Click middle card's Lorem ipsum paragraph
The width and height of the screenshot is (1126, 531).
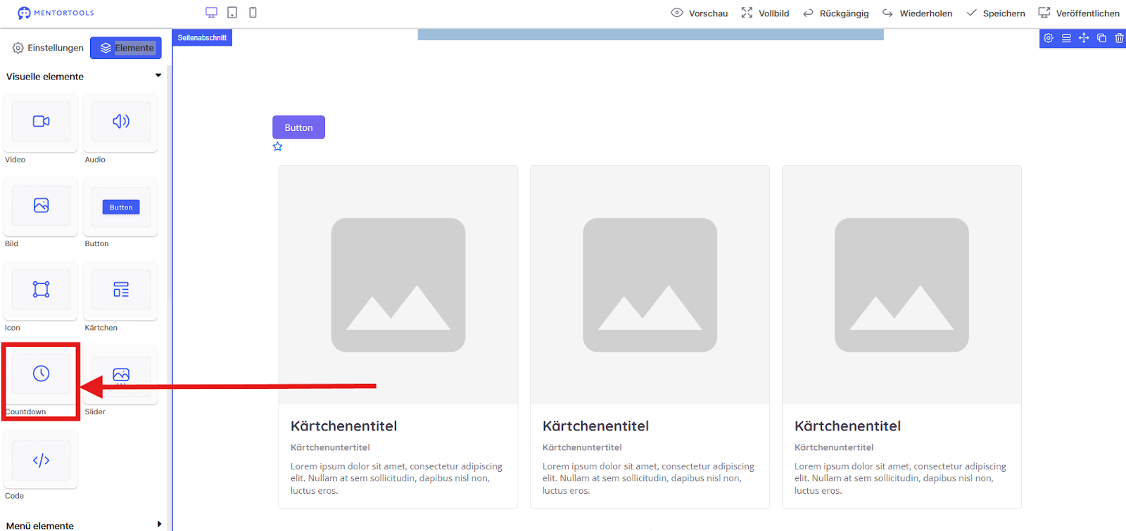[x=649, y=478]
